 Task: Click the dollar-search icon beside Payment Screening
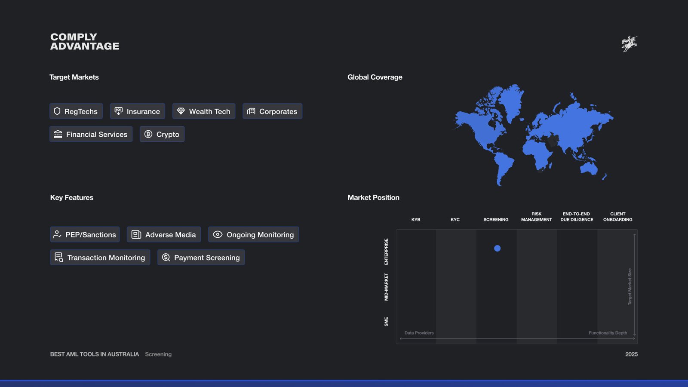(166, 257)
